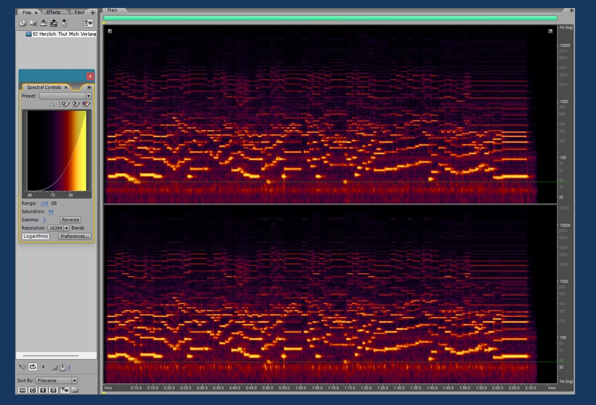The height and width of the screenshot is (405, 596).
Task: Toggle Show Audio Files filter button
Action: tap(22, 390)
